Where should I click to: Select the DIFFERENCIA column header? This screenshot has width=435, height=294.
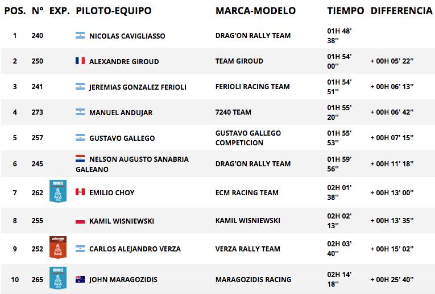(x=401, y=11)
